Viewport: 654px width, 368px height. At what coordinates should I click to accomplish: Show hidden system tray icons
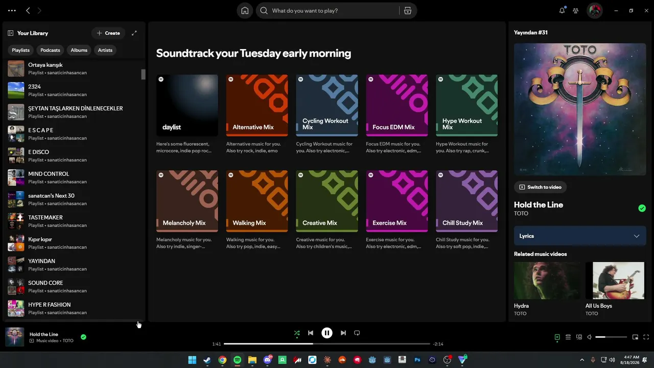point(581,360)
